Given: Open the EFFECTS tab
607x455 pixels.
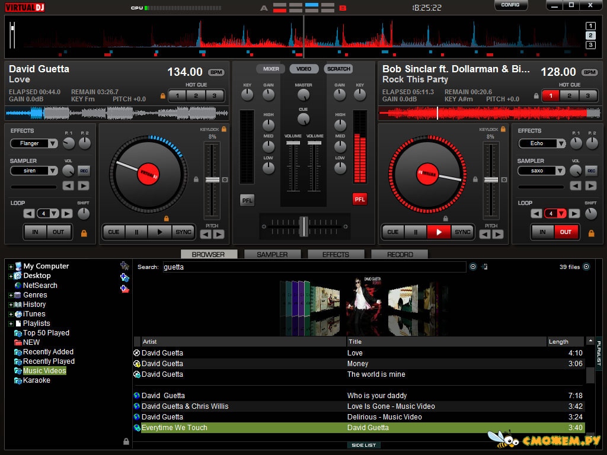Looking at the screenshot, I should pyautogui.click(x=336, y=254).
